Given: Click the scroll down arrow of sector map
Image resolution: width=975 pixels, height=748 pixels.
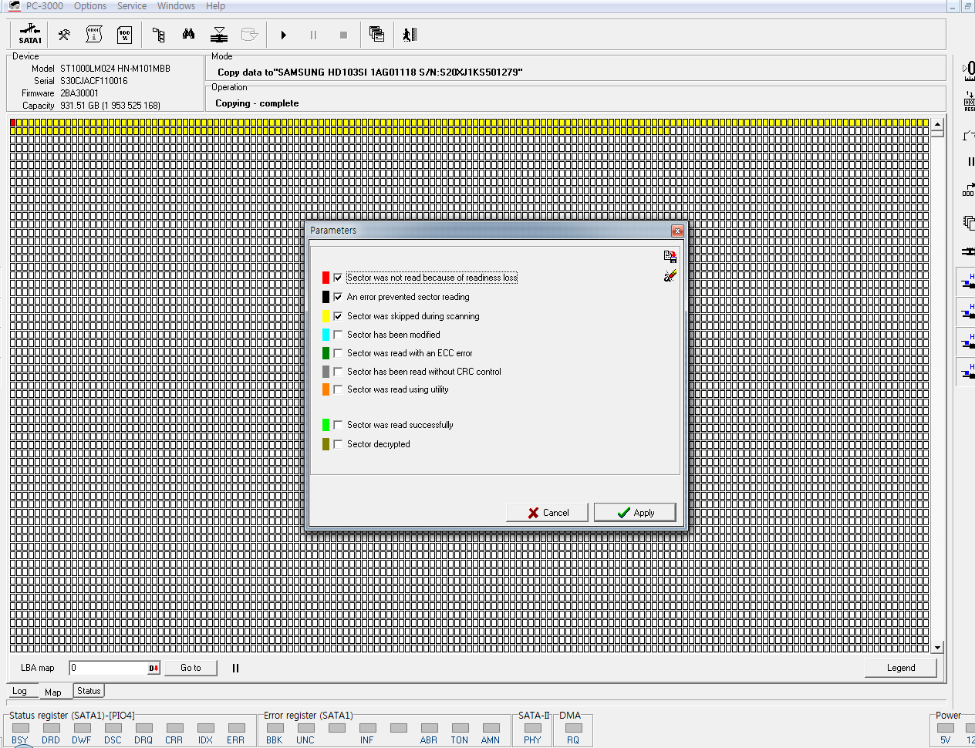Looking at the screenshot, I should 937,648.
